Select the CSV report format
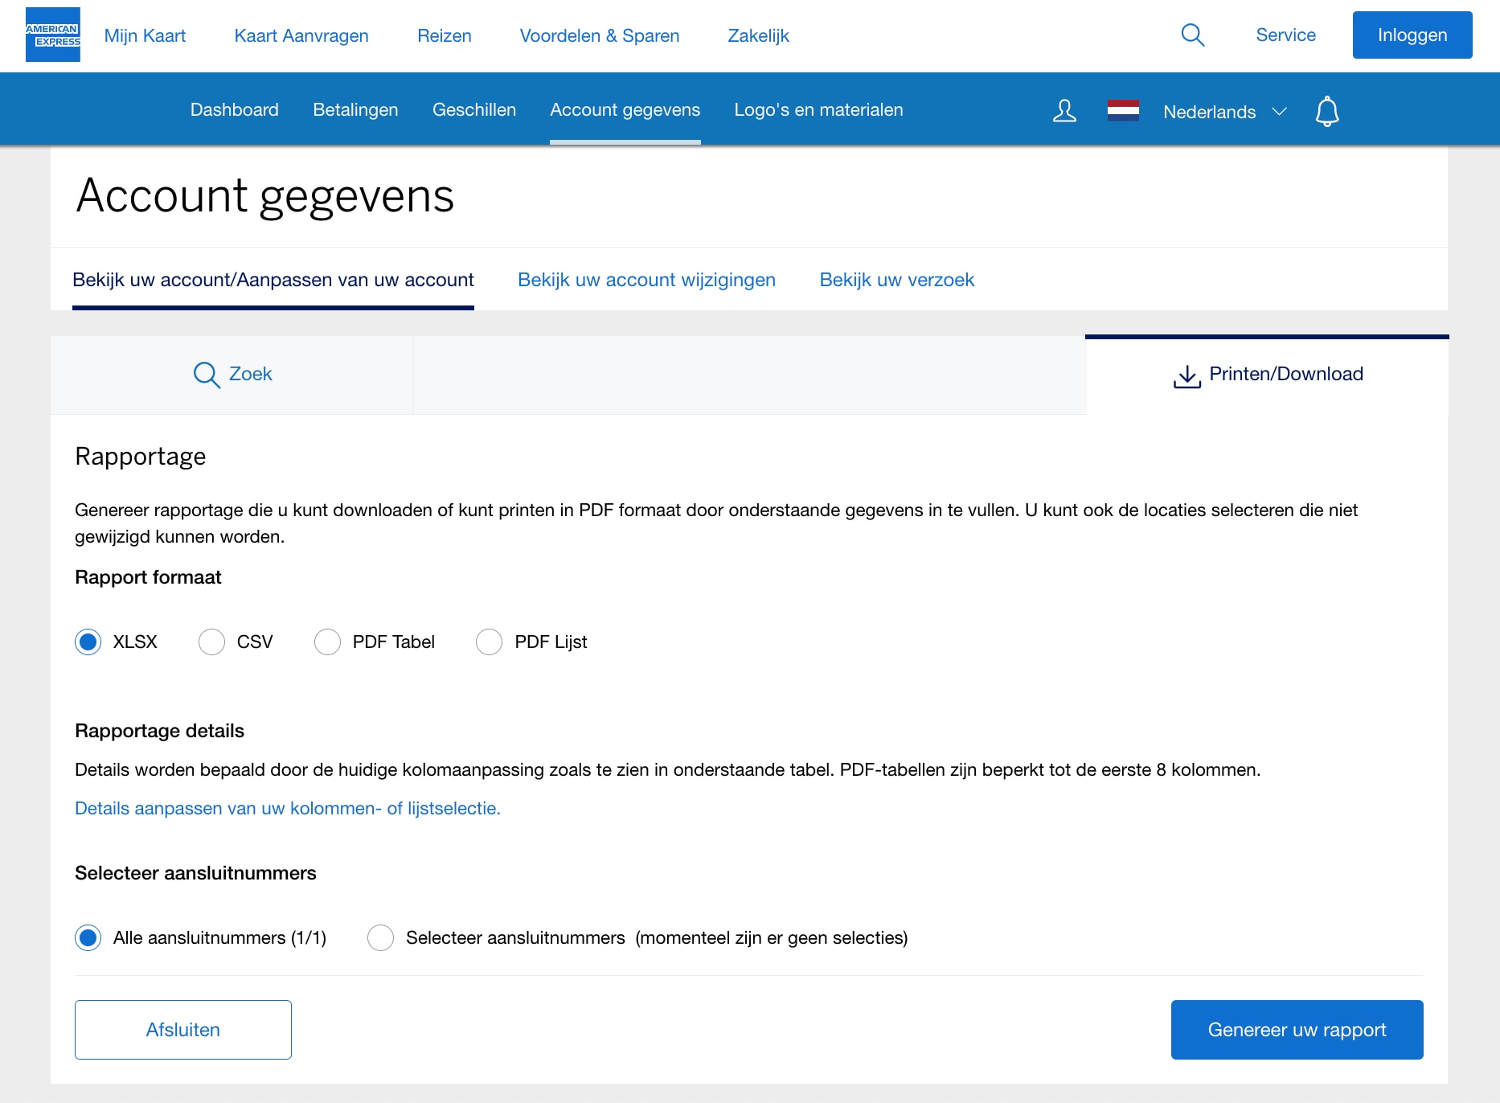This screenshot has width=1500, height=1103. [x=211, y=642]
